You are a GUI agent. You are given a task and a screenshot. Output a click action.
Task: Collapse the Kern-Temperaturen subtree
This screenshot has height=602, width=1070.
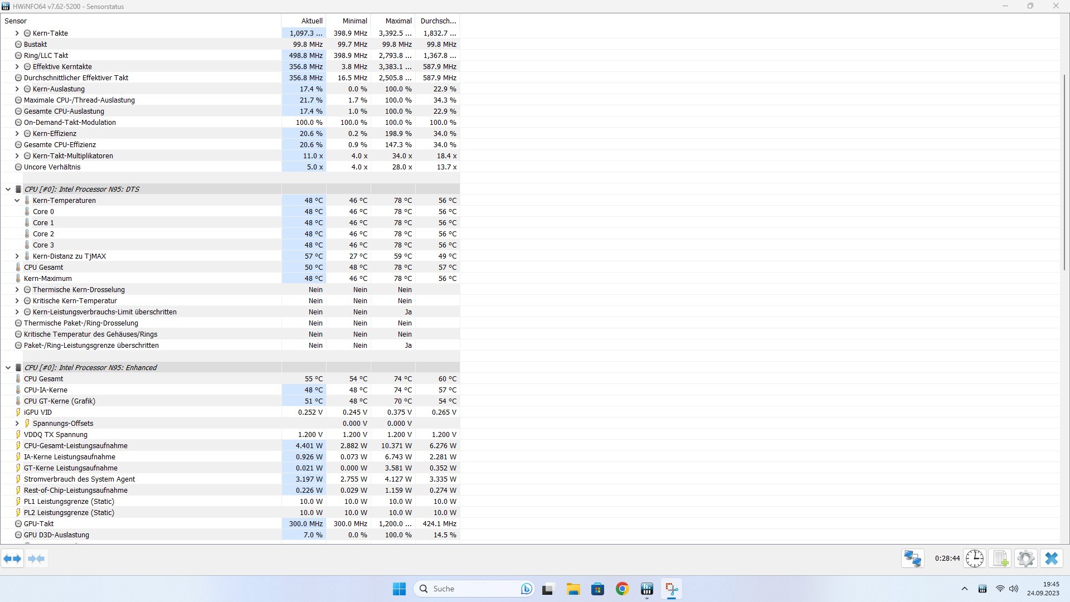click(17, 200)
